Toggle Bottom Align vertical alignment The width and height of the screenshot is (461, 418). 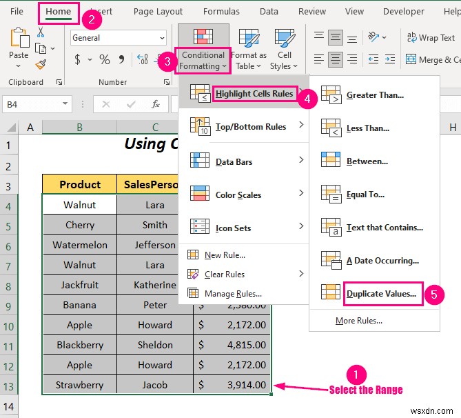(x=352, y=38)
